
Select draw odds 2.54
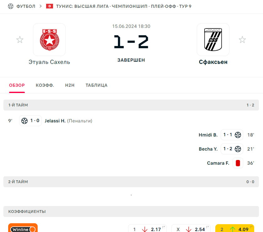pyautogui.click(x=191, y=229)
